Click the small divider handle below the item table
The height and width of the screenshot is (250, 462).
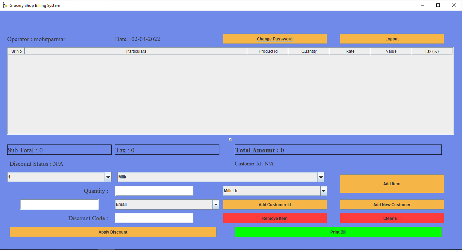click(x=230, y=139)
